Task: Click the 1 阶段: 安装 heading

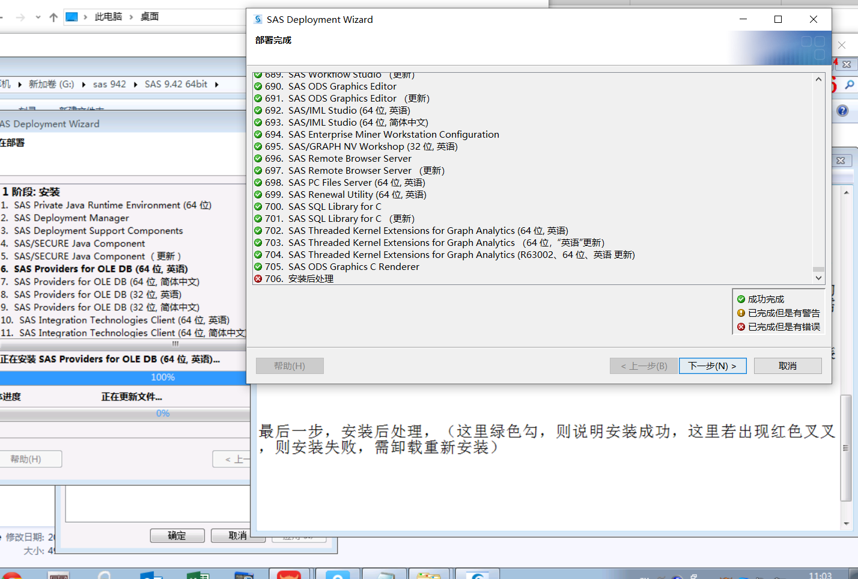Action: (31, 192)
